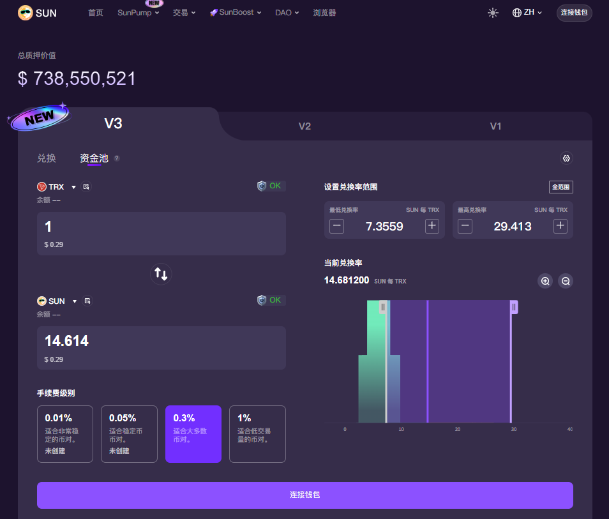Switch to the V3 tab

point(113,124)
